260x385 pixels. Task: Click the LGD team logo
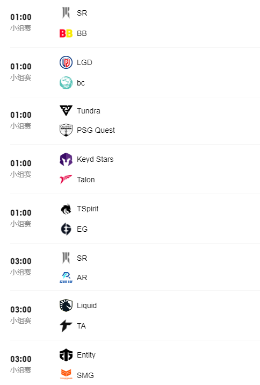tap(66, 62)
